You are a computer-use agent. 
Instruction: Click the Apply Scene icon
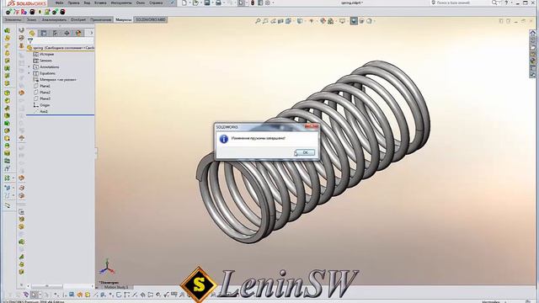click(331, 21)
